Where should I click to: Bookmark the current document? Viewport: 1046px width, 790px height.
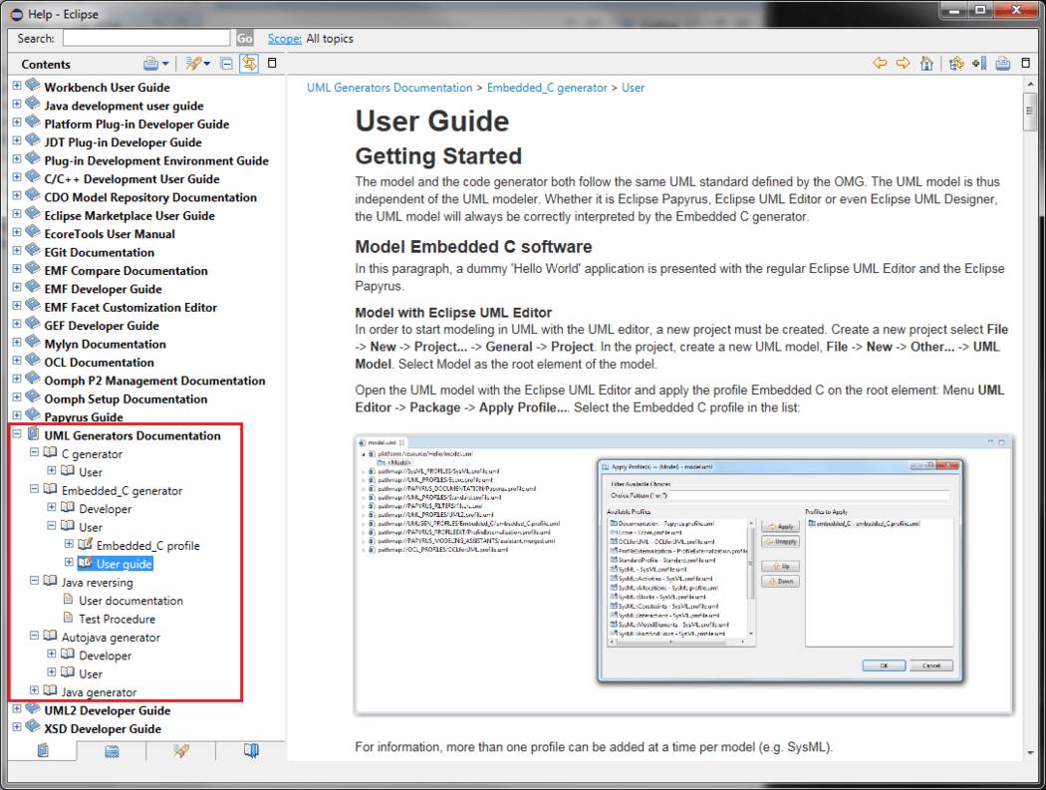tap(976, 63)
